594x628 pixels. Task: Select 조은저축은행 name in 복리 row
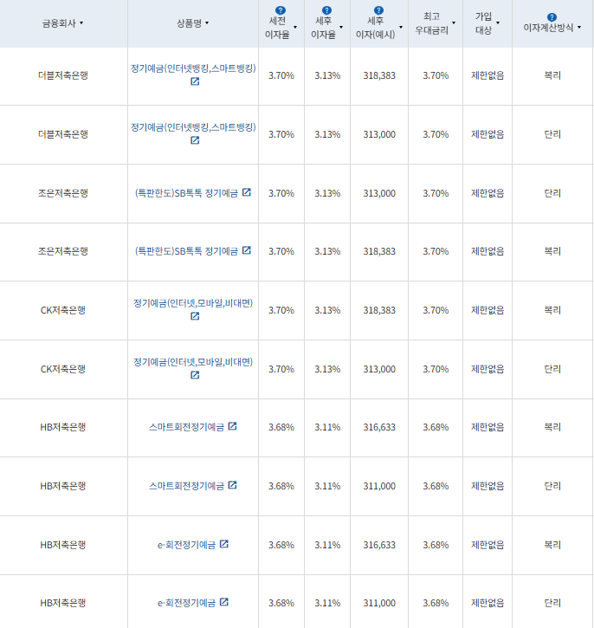pyautogui.click(x=63, y=251)
